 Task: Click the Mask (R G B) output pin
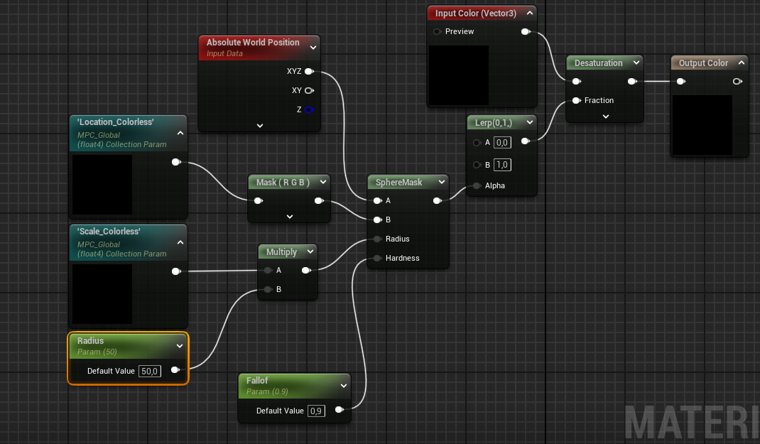(x=319, y=200)
